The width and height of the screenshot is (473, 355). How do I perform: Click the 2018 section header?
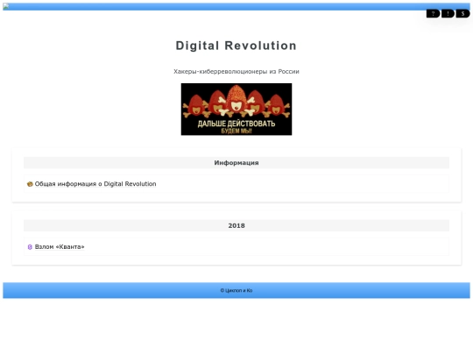(x=236, y=225)
